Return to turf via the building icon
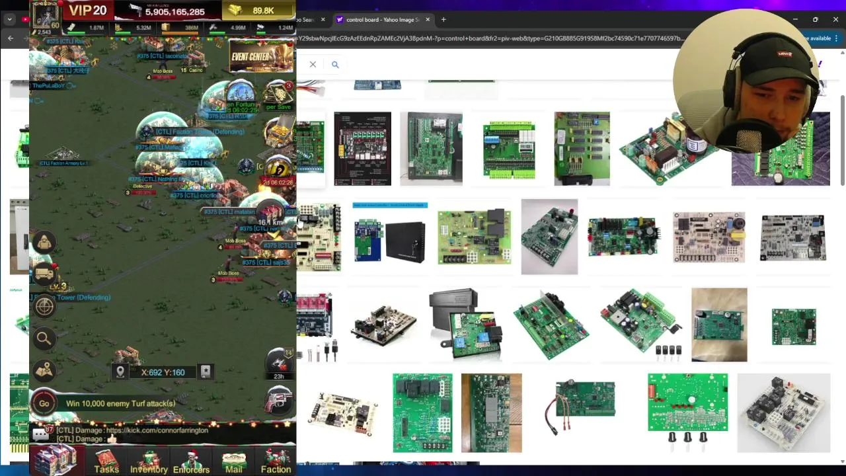Screen dimensions: 846x476 pos(57,460)
